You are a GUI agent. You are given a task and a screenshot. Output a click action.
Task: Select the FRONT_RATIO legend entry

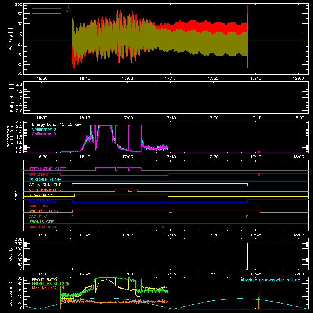click(x=45, y=280)
